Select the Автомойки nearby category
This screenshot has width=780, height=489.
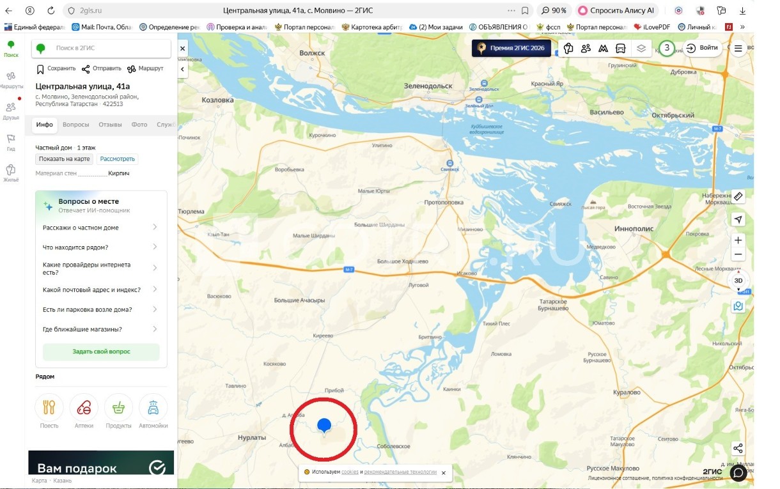pyautogui.click(x=153, y=411)
